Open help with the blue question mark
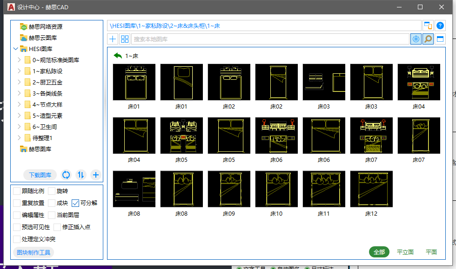Viewport: 456px width, 269px height. pos(440,26)
